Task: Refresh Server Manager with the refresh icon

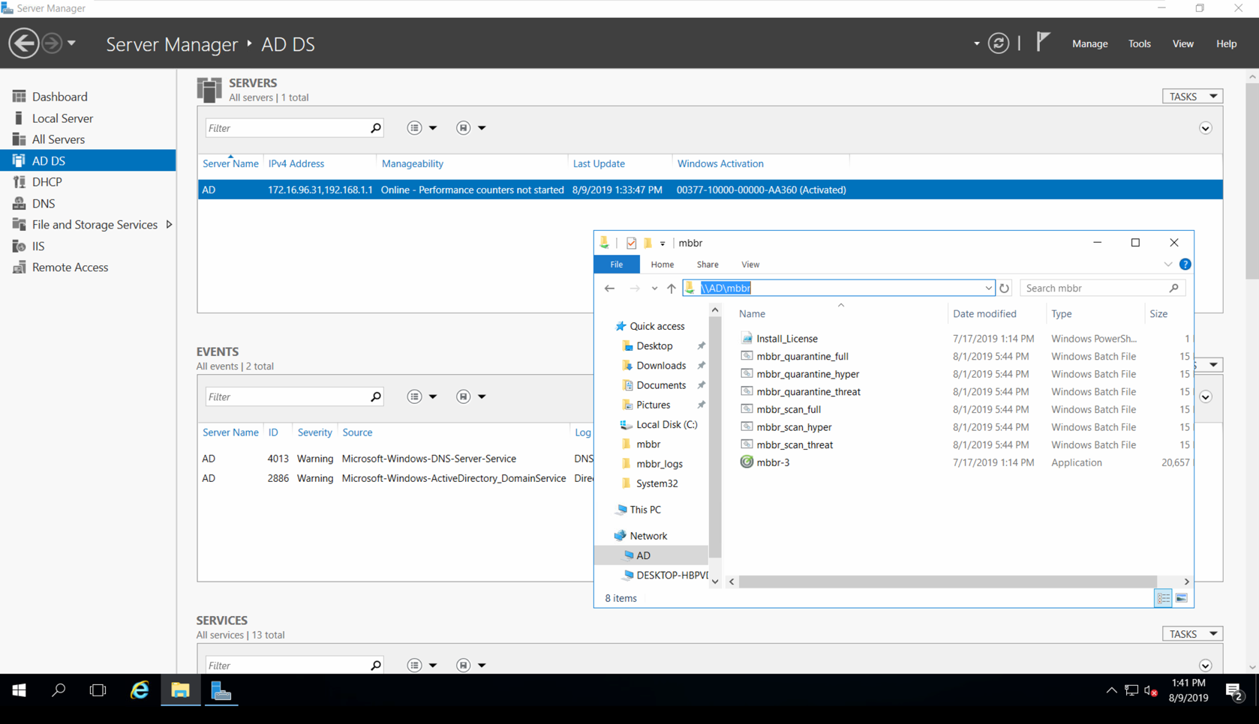Action: tap(998, 43)
